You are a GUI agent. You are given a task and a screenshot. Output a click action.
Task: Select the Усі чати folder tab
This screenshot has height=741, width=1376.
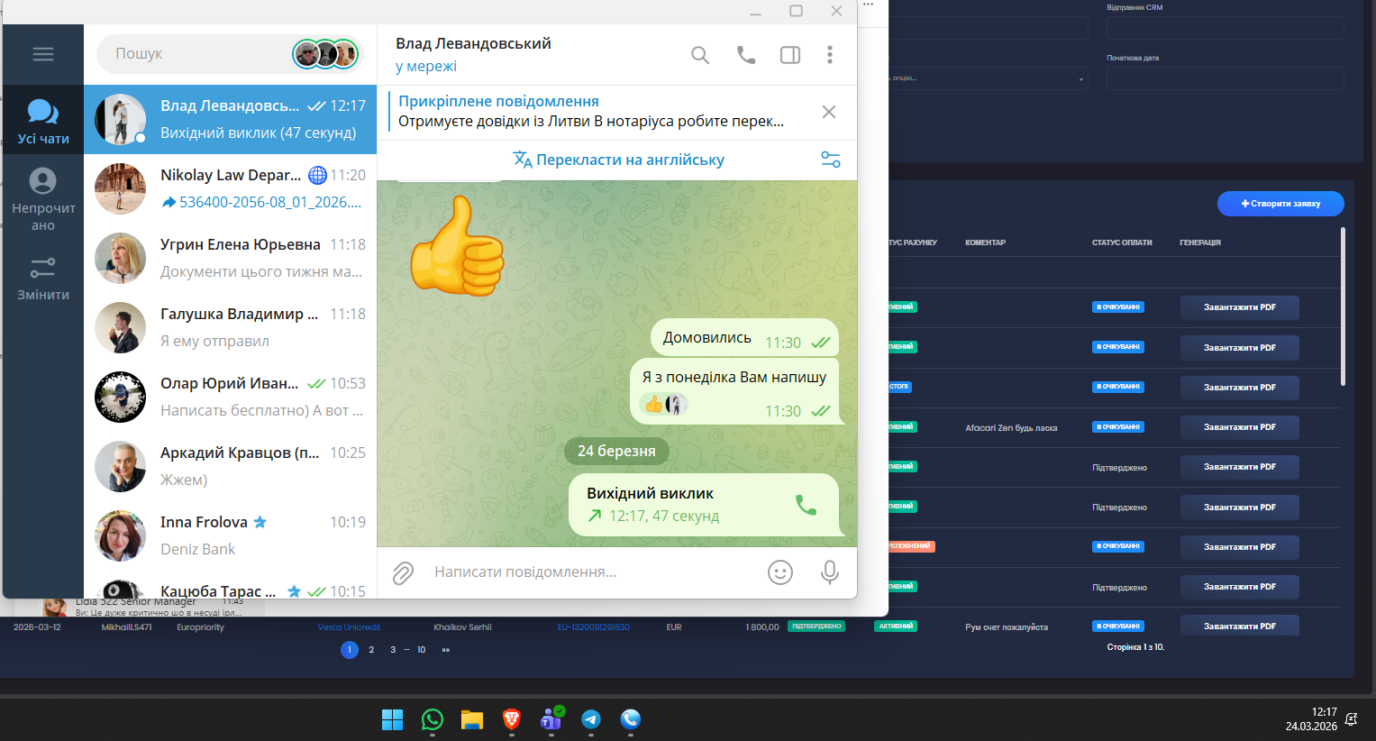click(x=43, y=120)
